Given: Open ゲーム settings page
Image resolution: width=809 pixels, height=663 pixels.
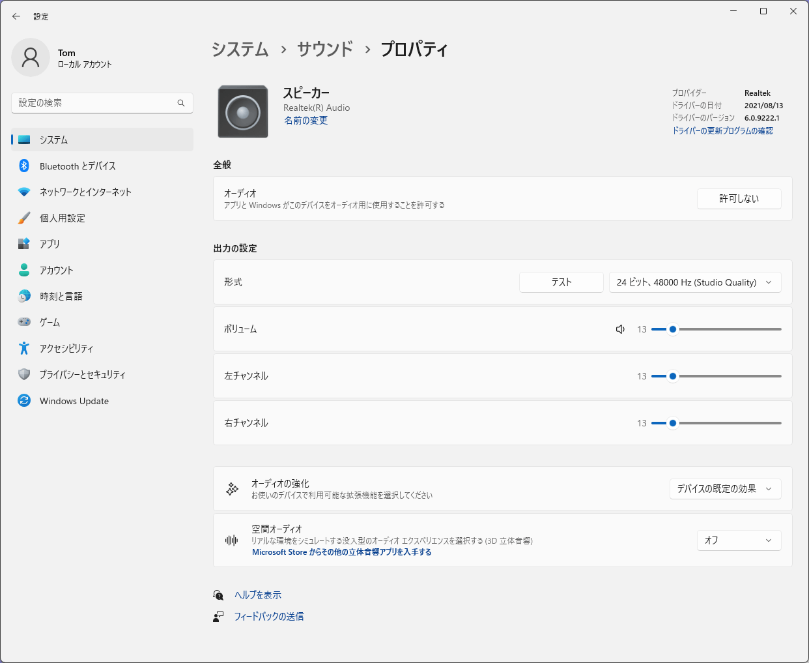Looking at the screenshot, I should [x=102, y=322].
